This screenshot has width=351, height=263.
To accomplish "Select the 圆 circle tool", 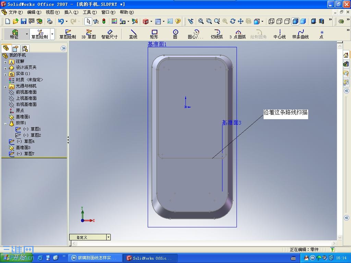I will tap(175, 34).
